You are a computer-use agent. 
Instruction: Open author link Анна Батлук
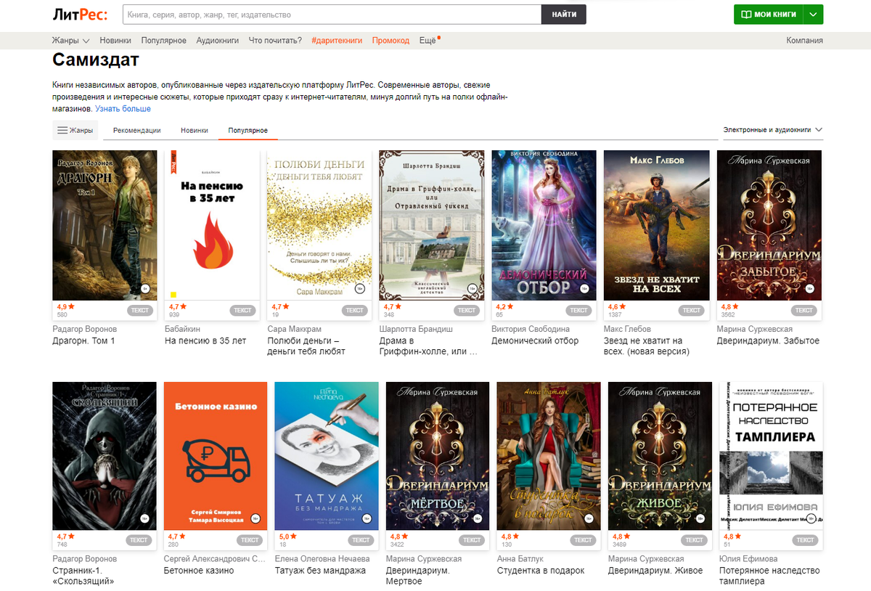pos(520,559)
